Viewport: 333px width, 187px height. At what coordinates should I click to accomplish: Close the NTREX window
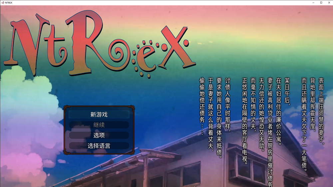329,3
